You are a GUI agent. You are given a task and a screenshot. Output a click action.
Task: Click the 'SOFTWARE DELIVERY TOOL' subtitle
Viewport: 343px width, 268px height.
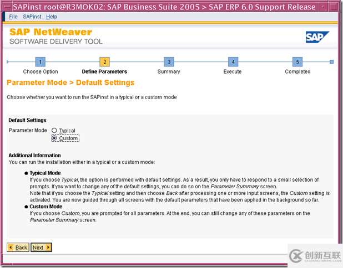click(56, 42)
